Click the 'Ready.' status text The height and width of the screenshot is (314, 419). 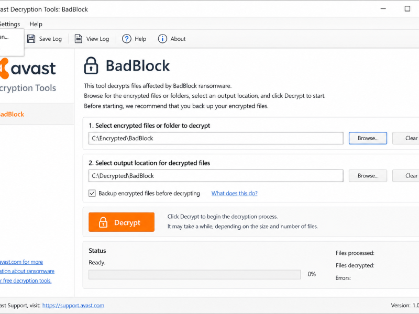(97, 263)
